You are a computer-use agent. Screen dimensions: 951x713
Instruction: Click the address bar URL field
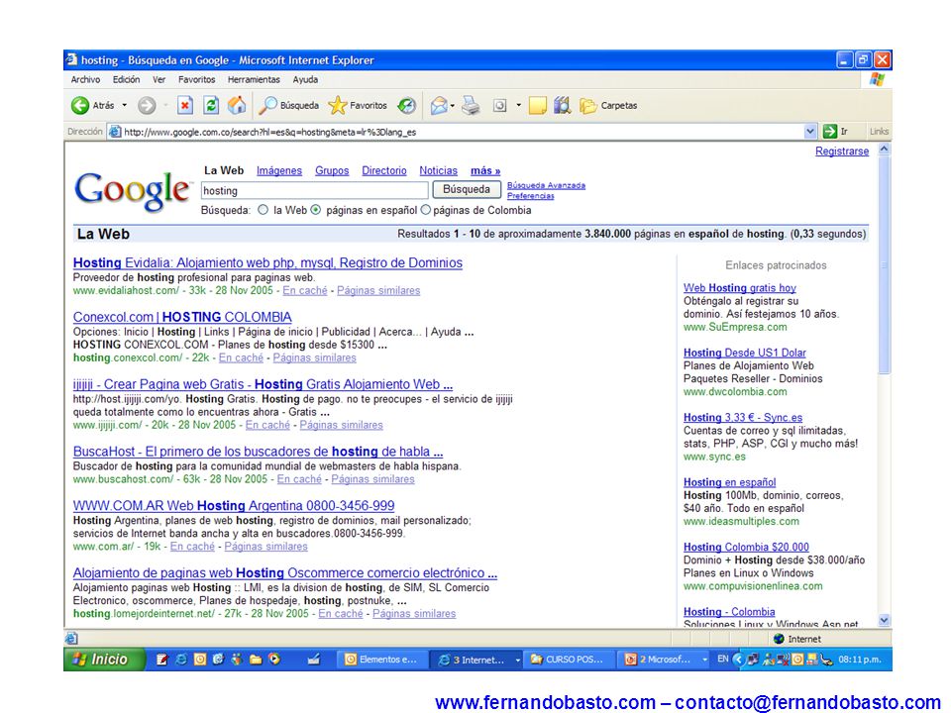click(x=456, y=132)
